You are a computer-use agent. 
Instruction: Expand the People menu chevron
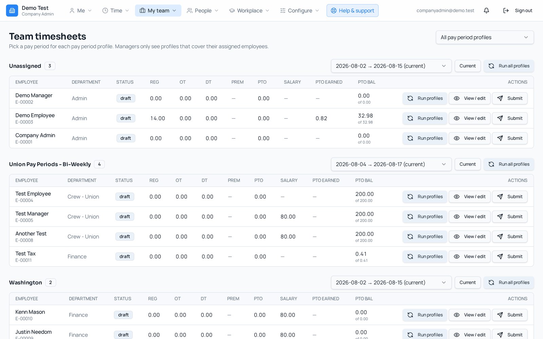click(217, 11)
